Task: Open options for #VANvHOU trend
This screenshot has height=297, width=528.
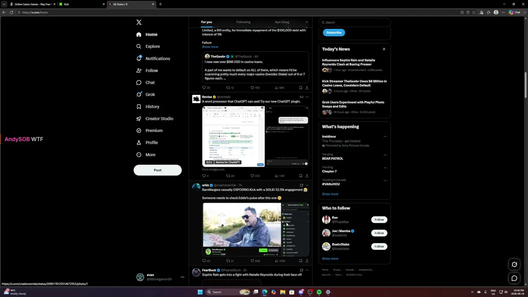Action: [385, 181]
